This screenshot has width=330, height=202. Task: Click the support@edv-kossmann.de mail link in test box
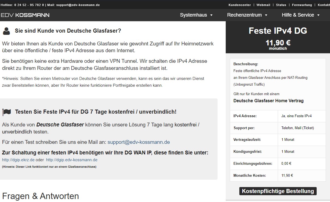click(139, 142)
